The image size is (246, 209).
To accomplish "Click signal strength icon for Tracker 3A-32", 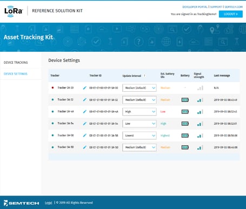I will [x=200, y=100].
